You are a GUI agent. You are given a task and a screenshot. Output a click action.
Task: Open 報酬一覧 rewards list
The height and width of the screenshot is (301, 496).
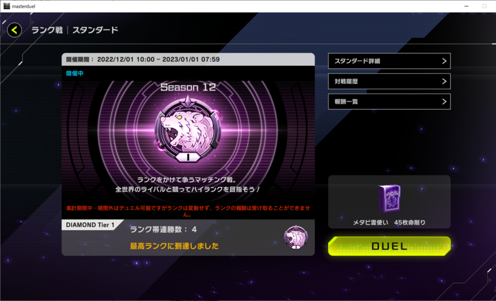[389, 102]
